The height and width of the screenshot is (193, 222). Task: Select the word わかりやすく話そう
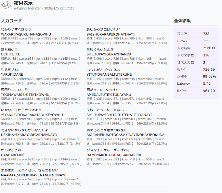tap(16, 29)
